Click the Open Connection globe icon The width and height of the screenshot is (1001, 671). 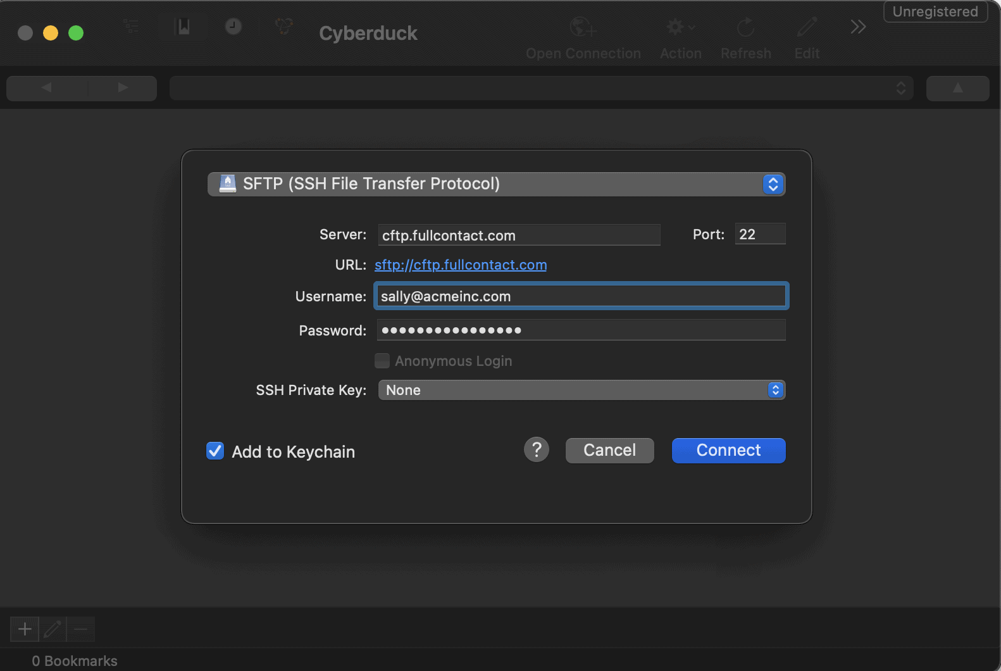tap(582, 27)
